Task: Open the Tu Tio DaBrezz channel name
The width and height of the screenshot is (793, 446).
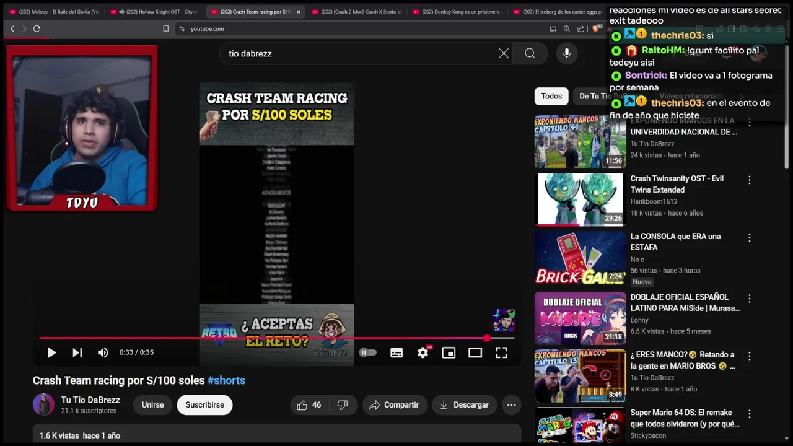Action: 90,400
